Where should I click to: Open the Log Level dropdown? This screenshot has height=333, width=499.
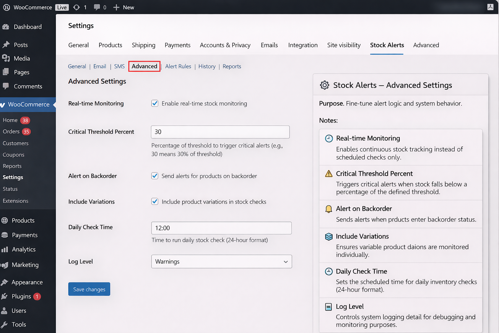222,261
